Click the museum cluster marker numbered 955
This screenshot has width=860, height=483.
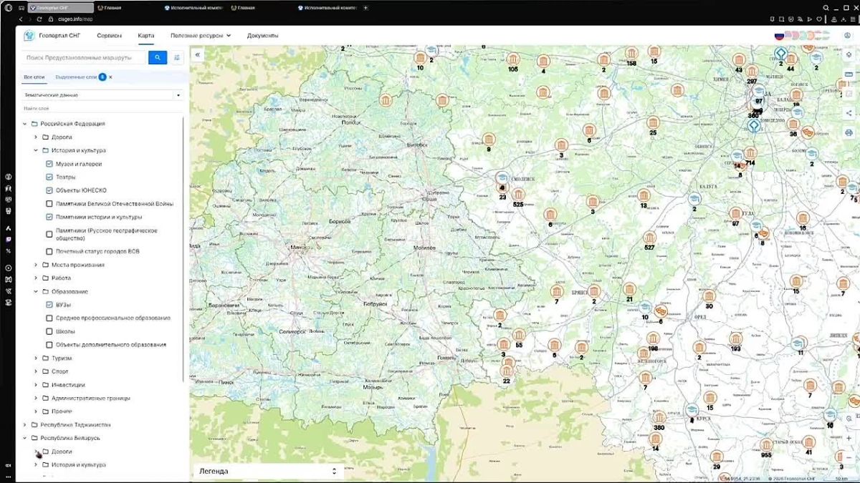pos(766,444)
